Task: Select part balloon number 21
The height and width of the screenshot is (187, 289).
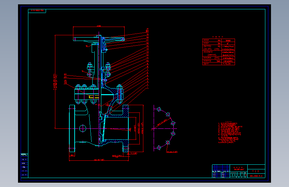Action: click(x=147, y=29)
